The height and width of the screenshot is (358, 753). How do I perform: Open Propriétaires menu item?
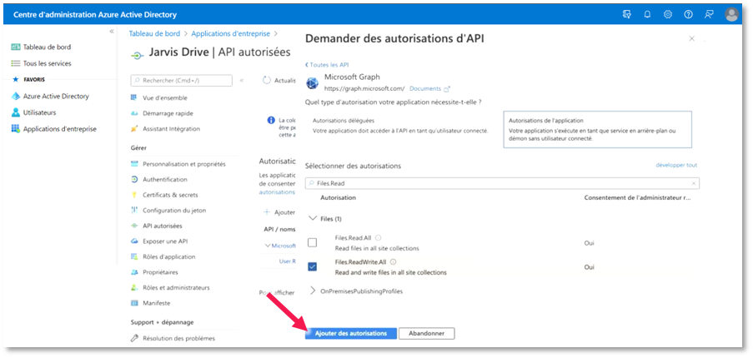160,272
